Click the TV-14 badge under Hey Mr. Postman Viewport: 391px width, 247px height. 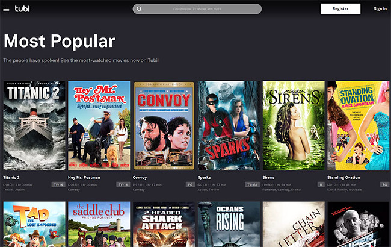pos(123,184)
